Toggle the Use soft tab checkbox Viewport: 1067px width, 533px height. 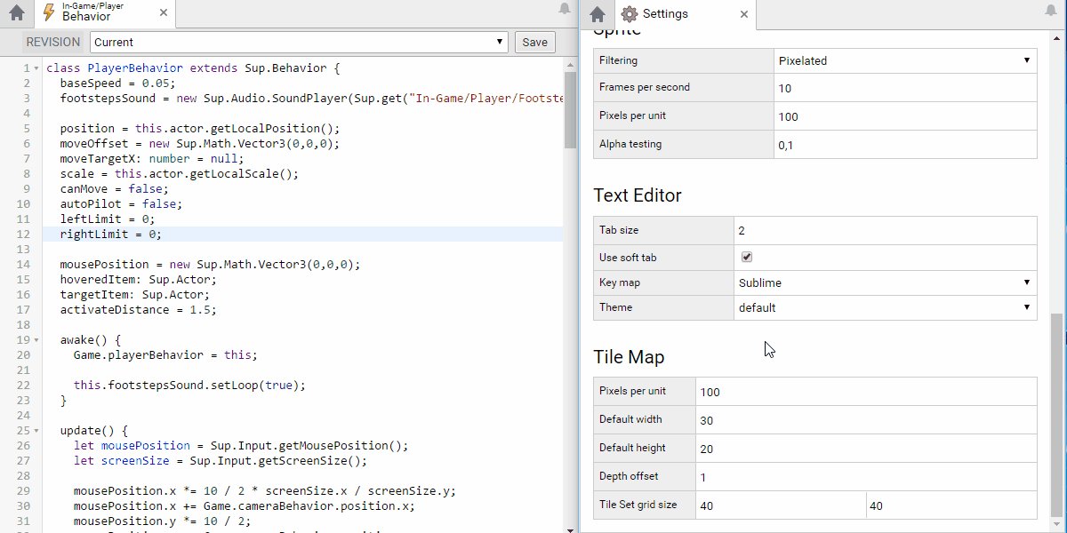click(x=747, y=257)
